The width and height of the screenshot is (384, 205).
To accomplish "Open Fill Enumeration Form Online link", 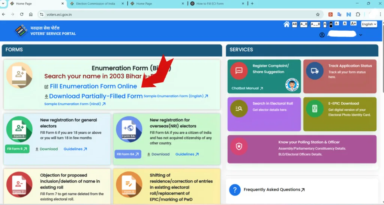I will point(93,86).
